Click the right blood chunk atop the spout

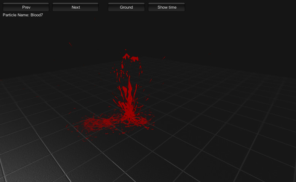135,59
